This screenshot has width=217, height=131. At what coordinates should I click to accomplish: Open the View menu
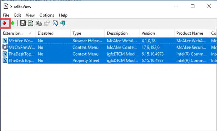30,15
